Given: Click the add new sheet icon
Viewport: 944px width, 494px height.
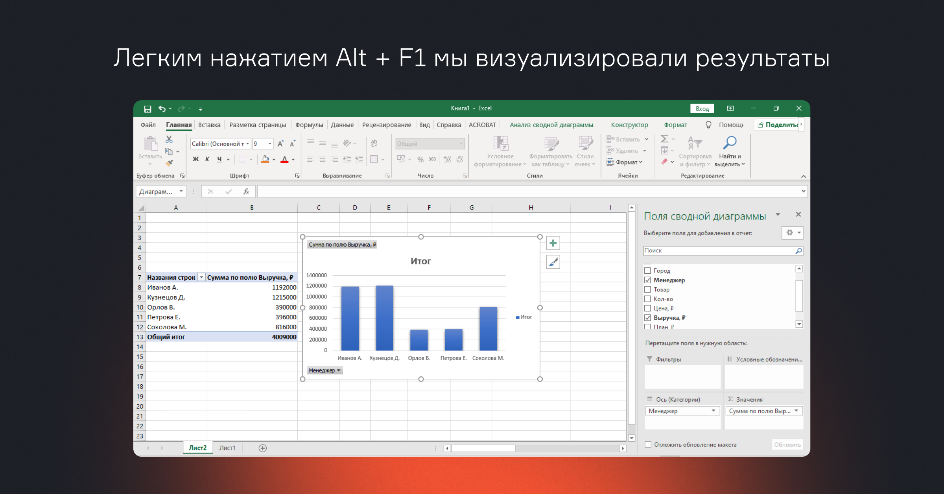Looking at the screenshot, I should [x=263, y=448].
